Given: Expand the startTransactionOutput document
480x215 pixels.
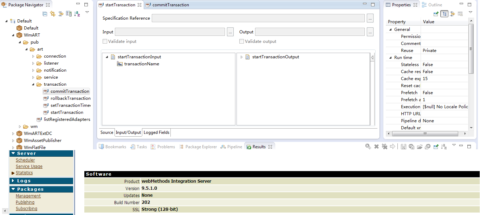Looking at the screenshot, I should 242,57.
